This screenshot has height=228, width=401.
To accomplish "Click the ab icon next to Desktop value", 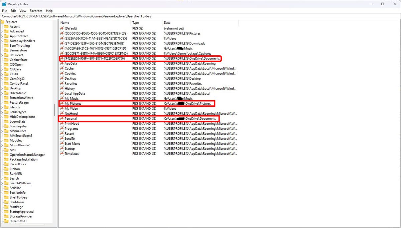I will (62, 78).
